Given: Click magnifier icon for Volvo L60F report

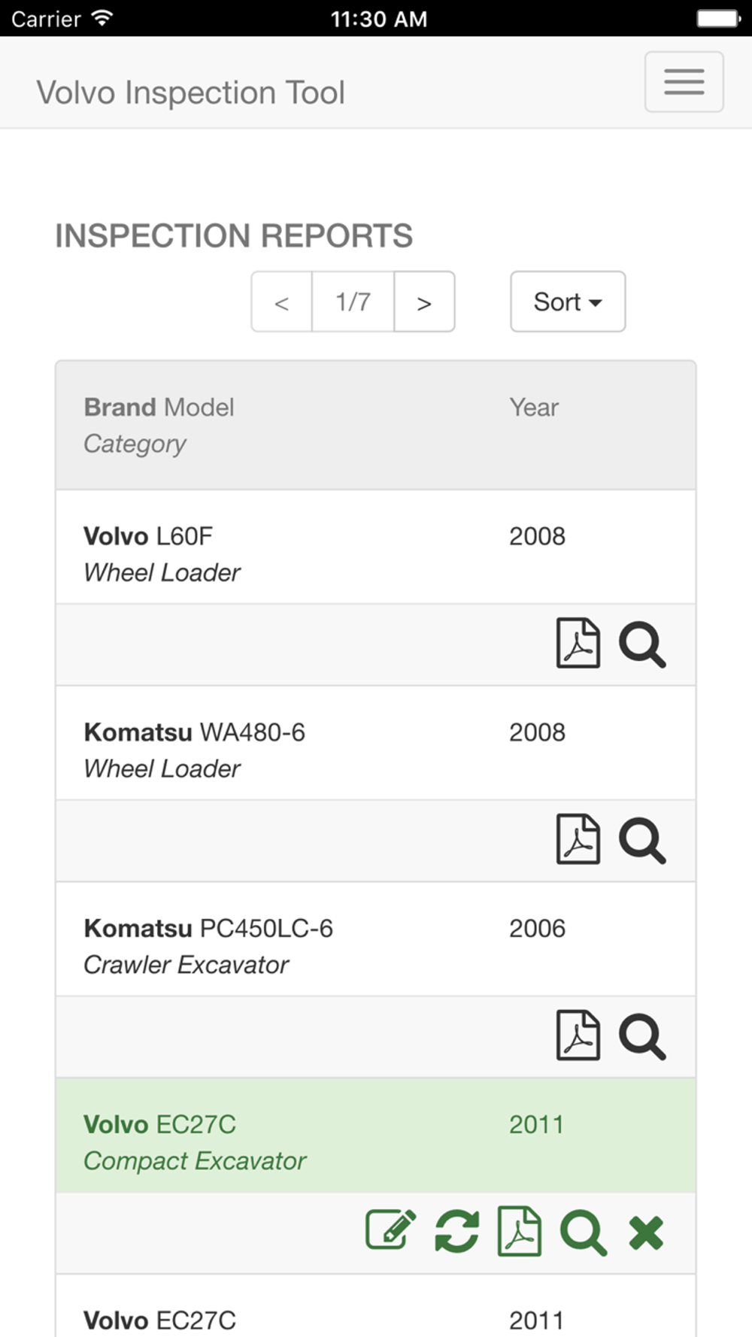Looking at the screenshot, I should (642, 644).
